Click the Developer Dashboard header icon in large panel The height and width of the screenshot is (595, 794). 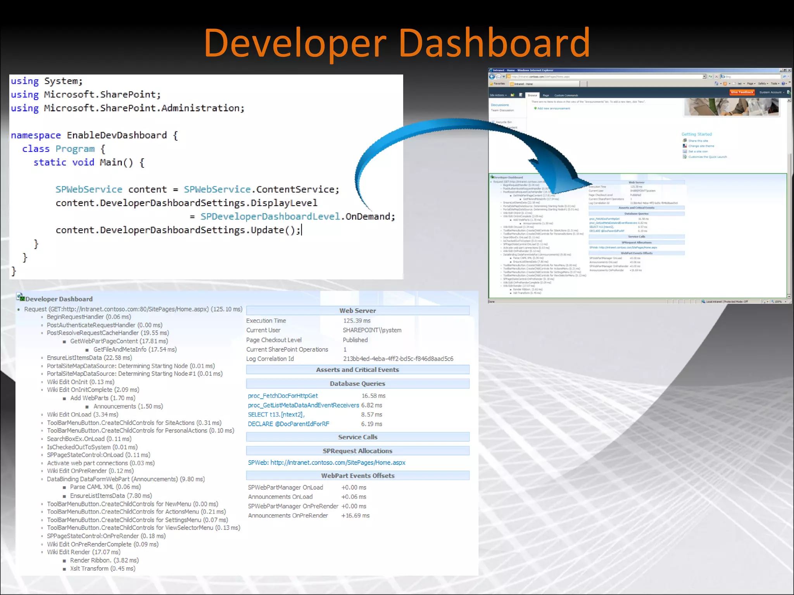coord(21,297)
